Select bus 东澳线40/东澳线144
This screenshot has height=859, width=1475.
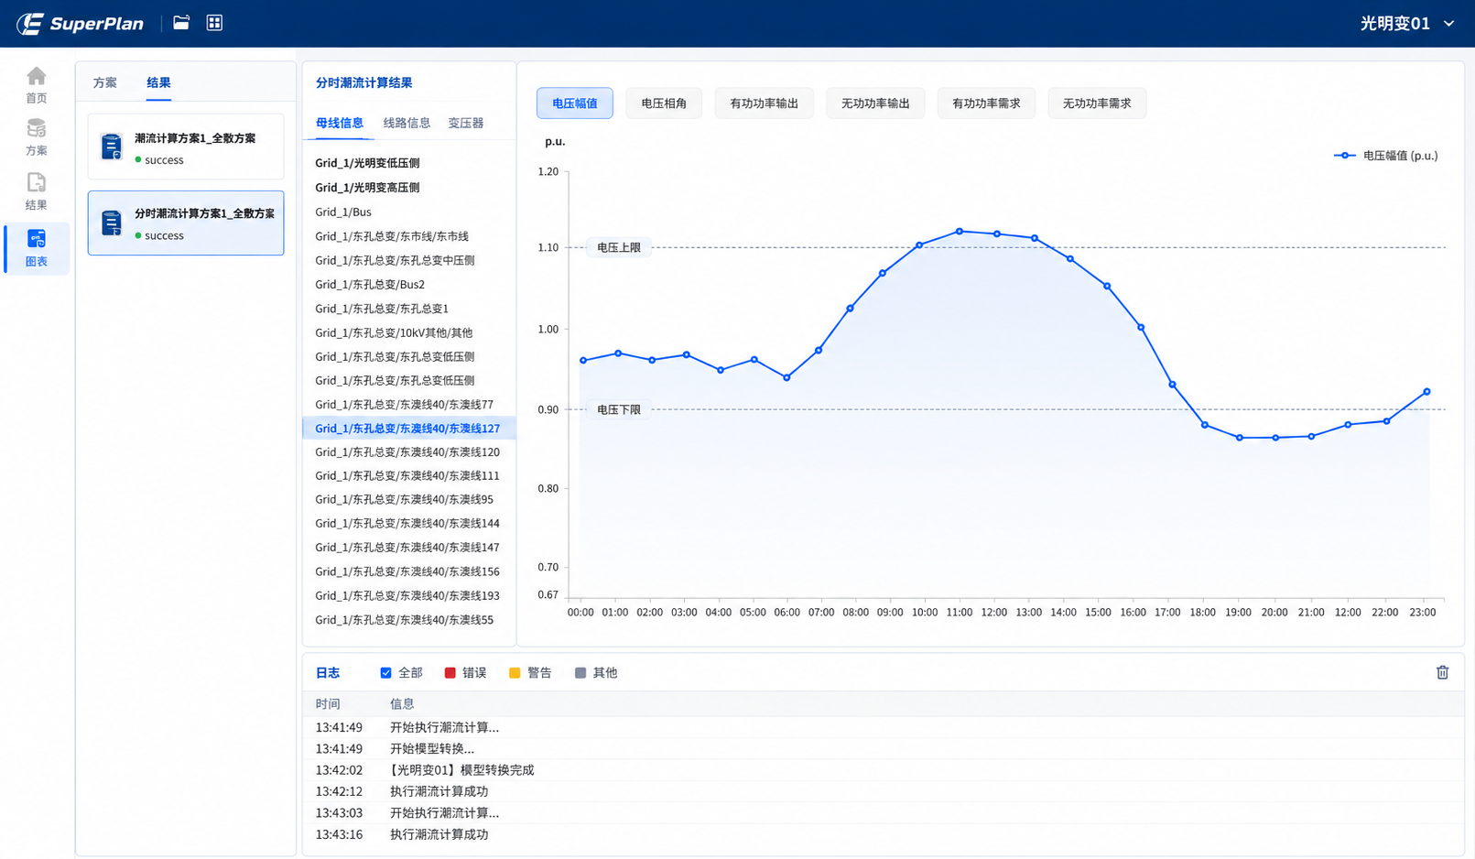pyautogui.click(x=407, y=524)
